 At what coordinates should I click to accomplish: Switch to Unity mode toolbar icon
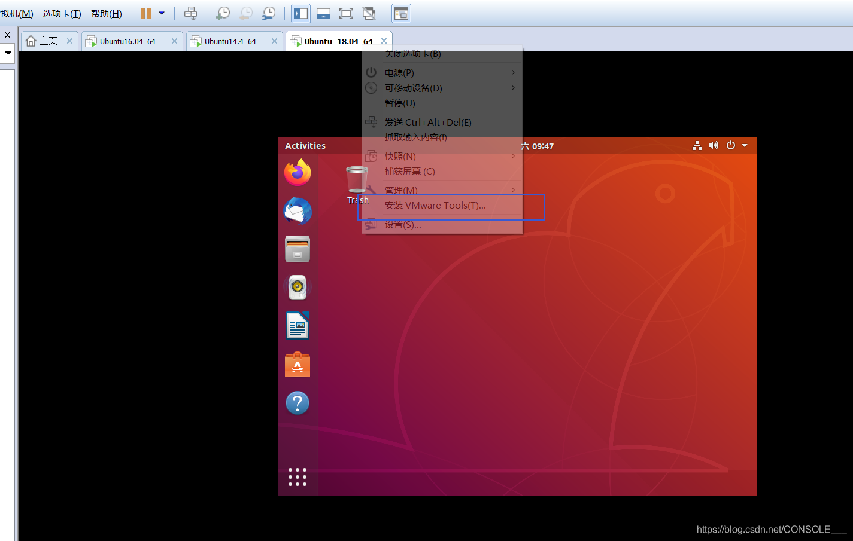pos(369,13)
